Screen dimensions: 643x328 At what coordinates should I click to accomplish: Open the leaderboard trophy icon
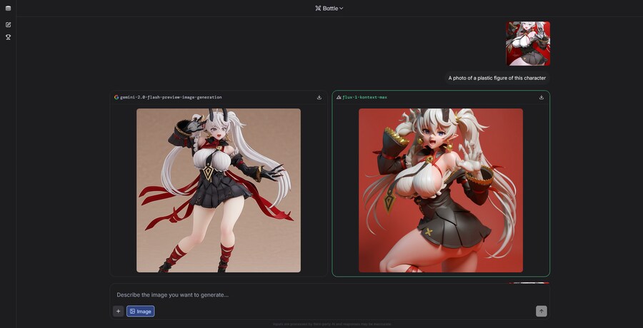click(8, 37)
